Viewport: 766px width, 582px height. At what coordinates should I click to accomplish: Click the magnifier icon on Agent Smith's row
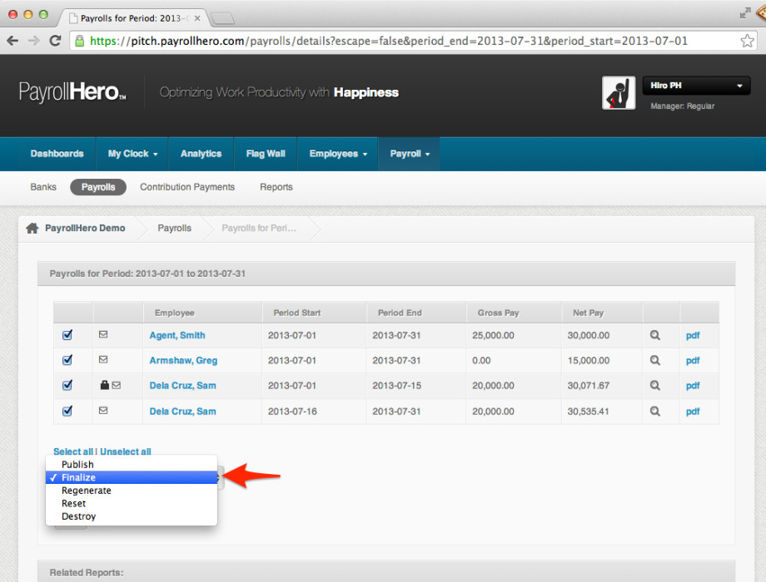click(655, 335)
